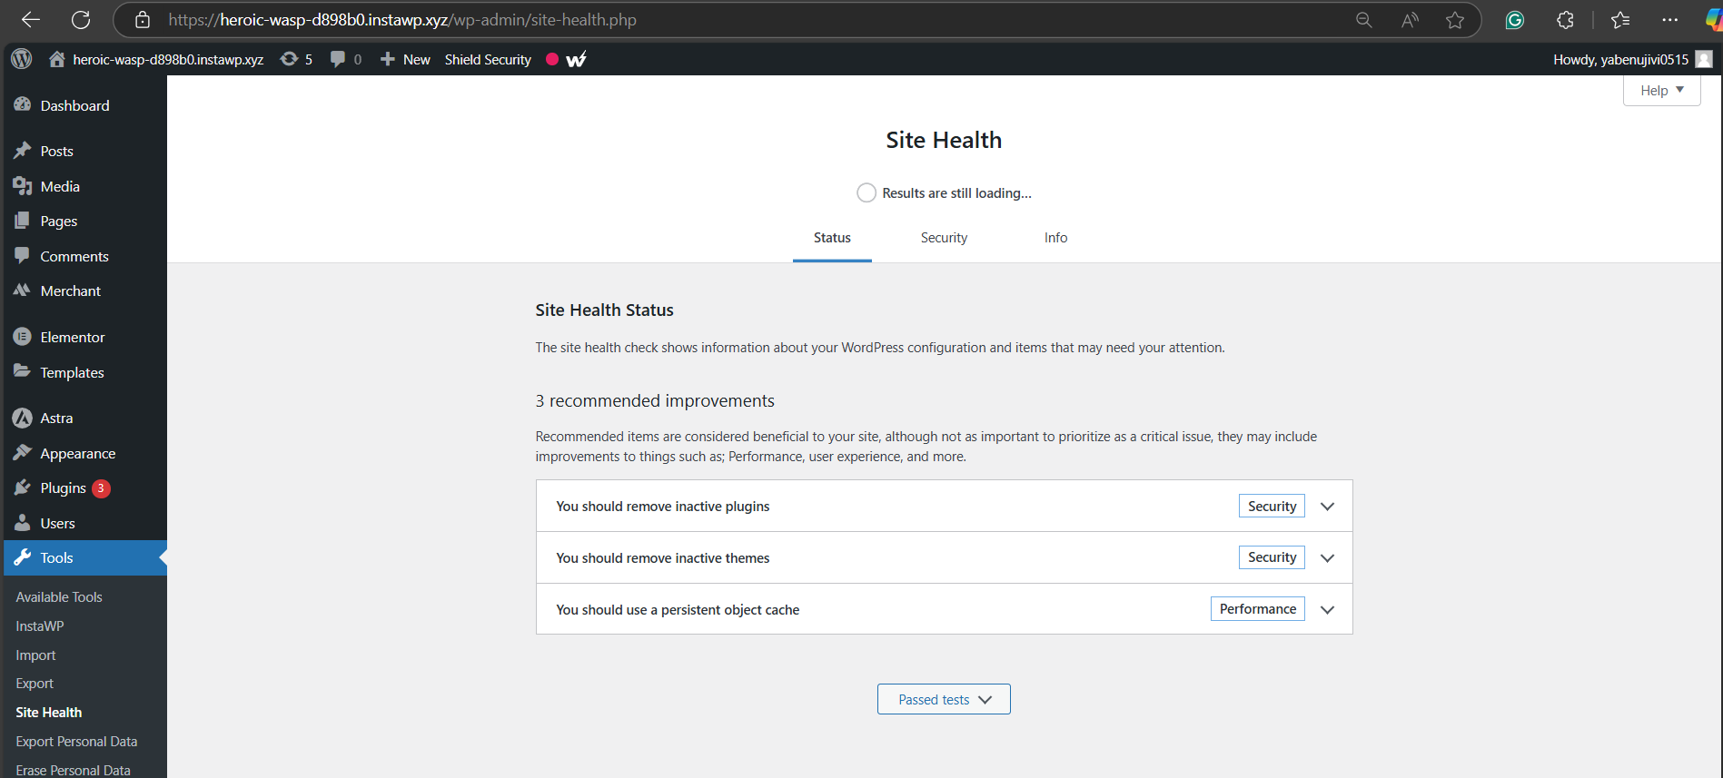The height and width of the screenshot is (778, 1723).
Task: Switch to the Security tab
Action: 944,238
